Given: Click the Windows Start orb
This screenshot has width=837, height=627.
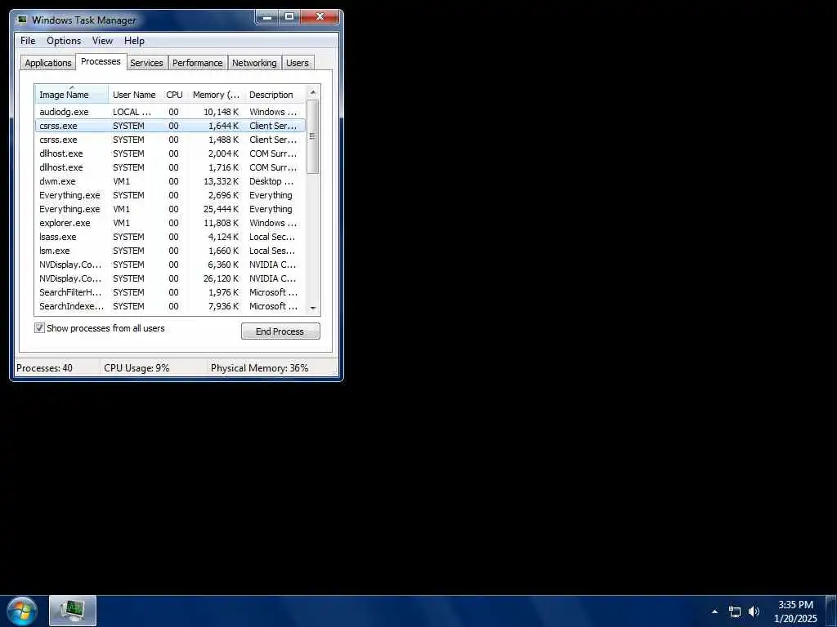Looking at the screenshot, I should [x=22, y=611].
